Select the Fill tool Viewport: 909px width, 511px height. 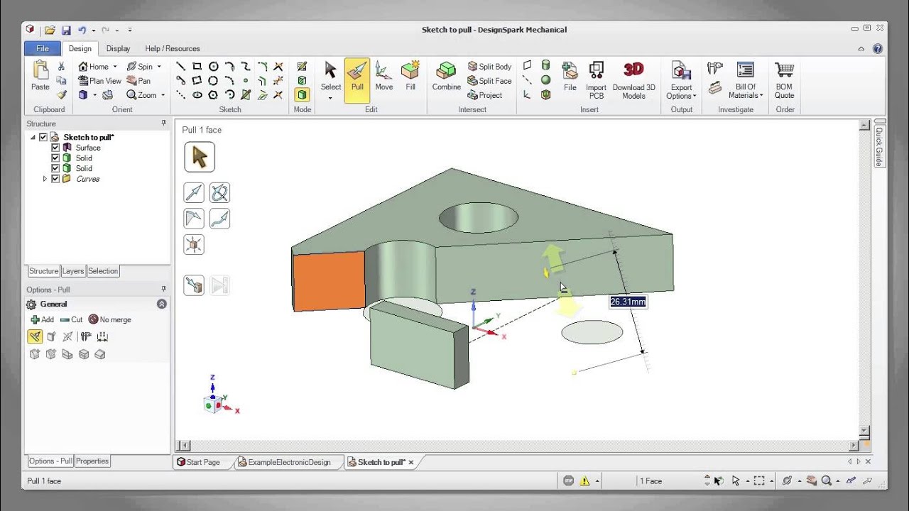(x=410, y=77)
